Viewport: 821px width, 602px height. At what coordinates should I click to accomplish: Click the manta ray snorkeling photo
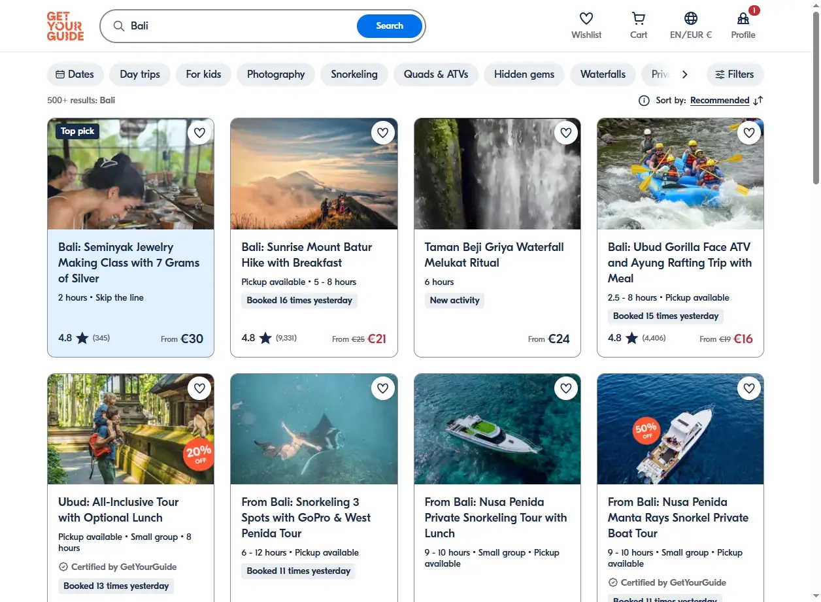pos(314,429)
